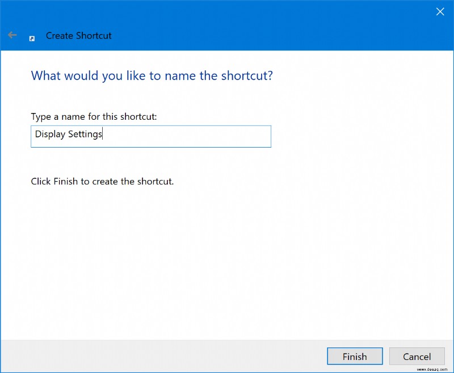This screenshot has width=454, height=373.
Task: Click the shortcut name input field
Action: (x=151, y=136)
